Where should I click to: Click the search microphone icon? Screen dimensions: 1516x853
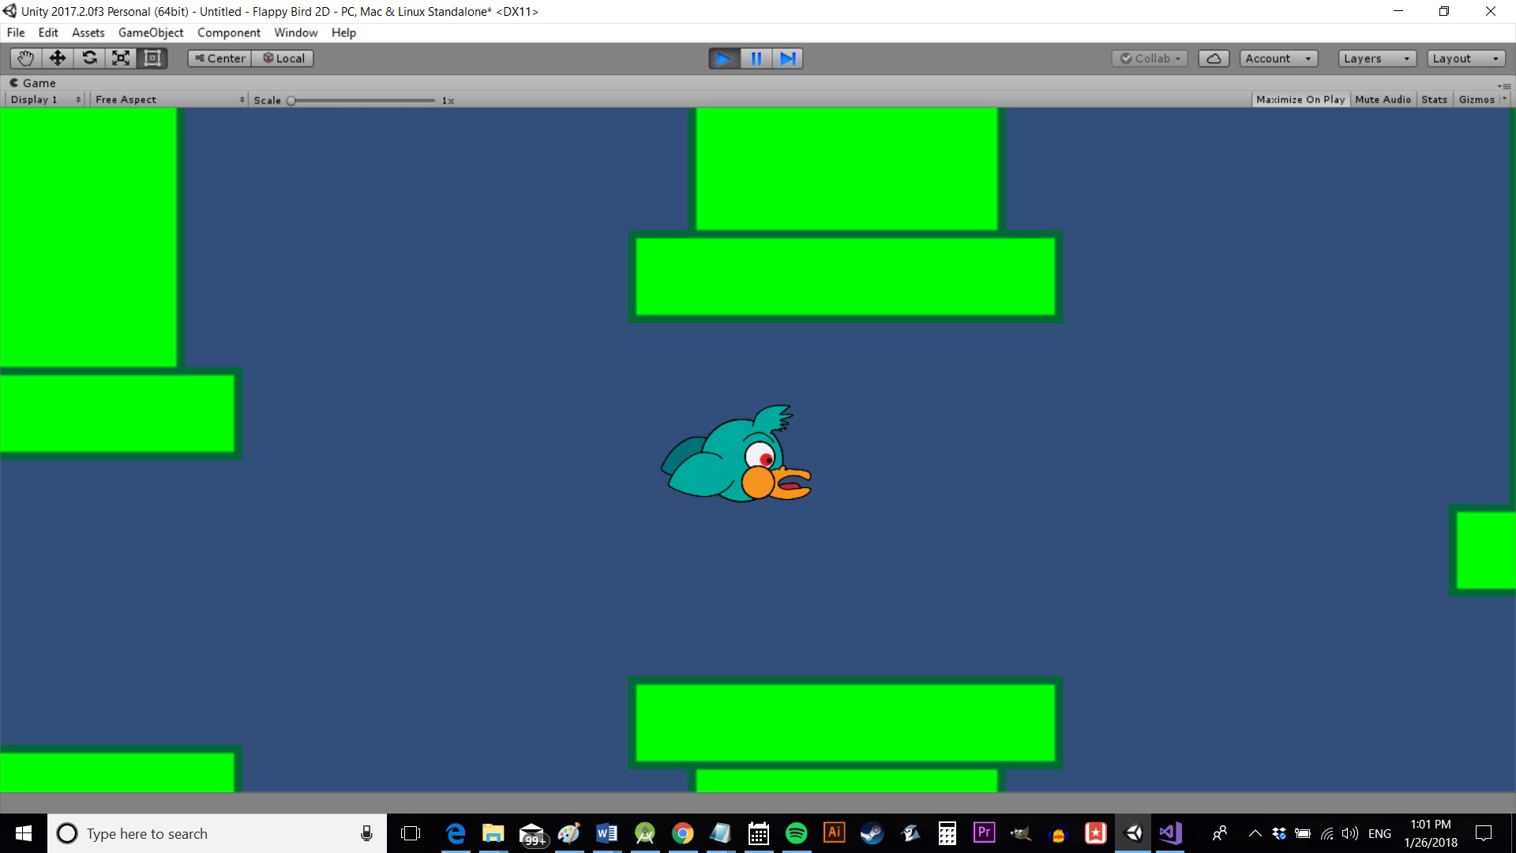point(366,833)
